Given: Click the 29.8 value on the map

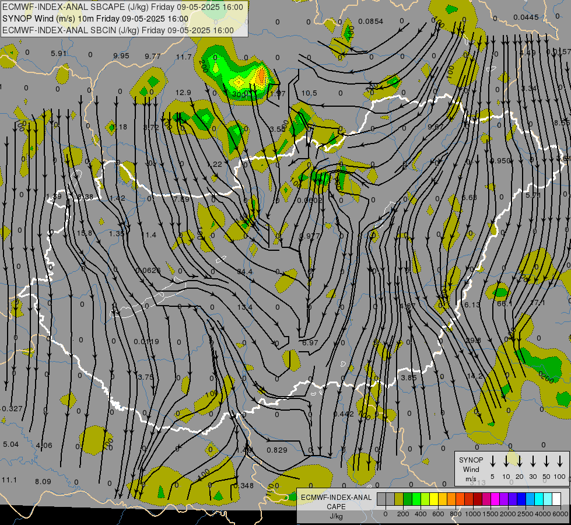Looking at the screenshot, I should 473,340.
